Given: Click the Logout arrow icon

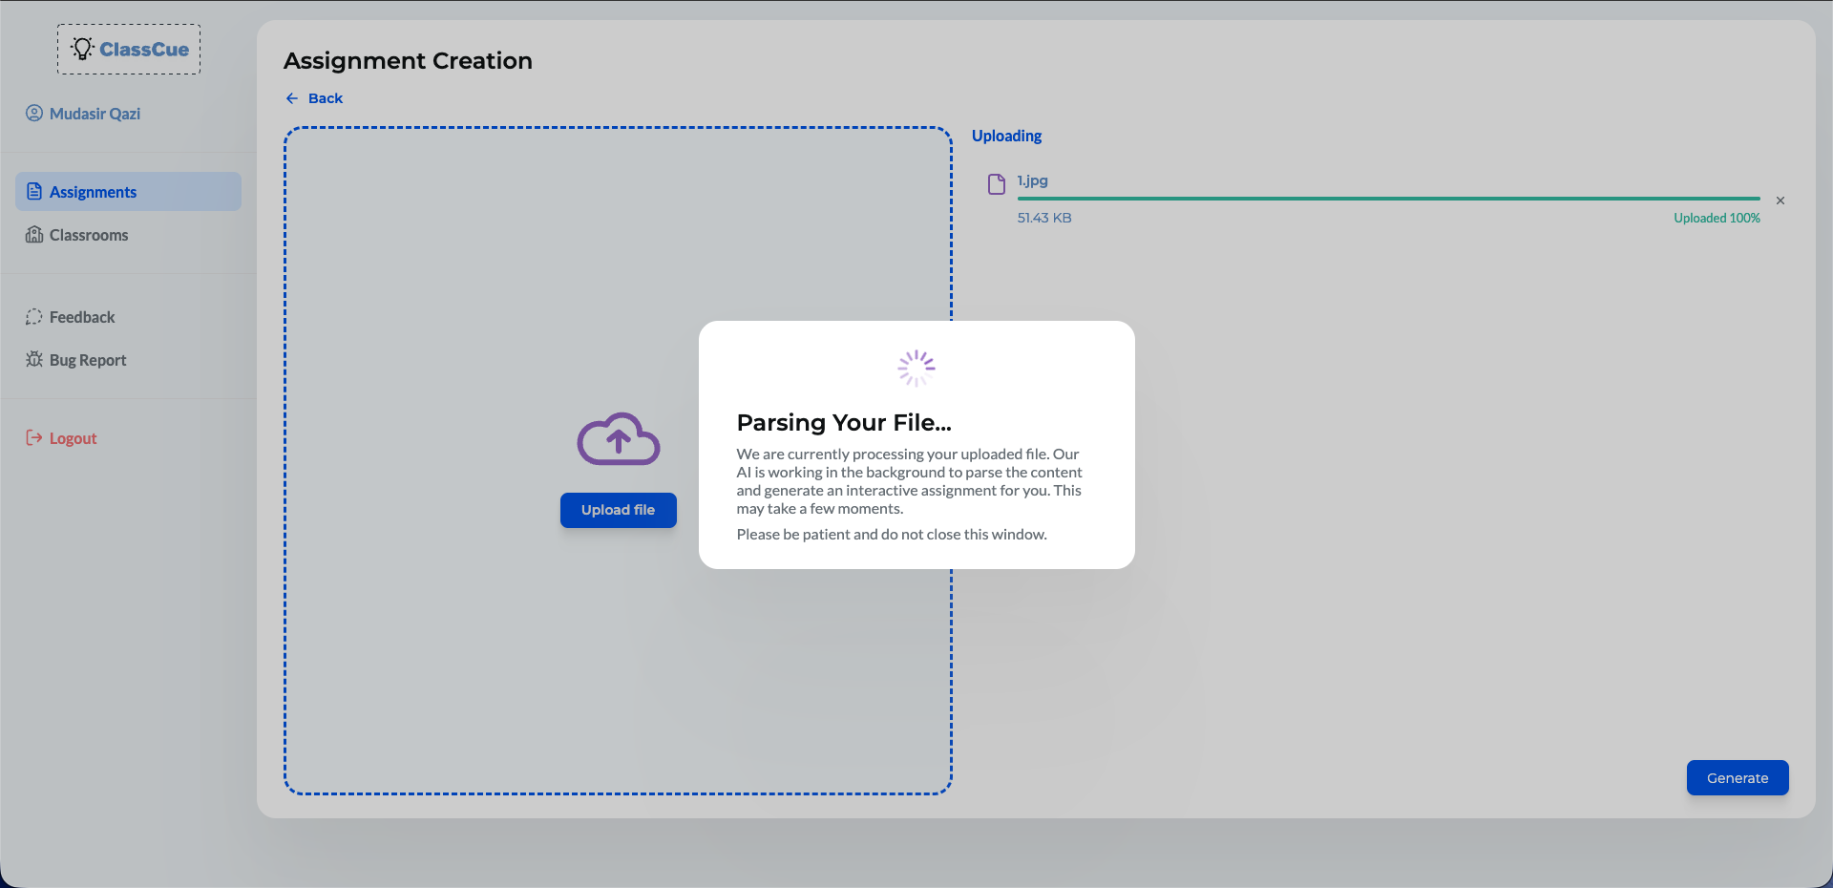Looking at the screenshot, I should pos(34,438).
